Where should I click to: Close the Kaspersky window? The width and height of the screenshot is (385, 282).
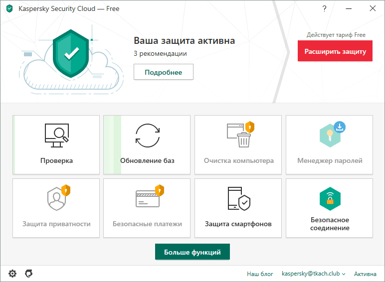[x=373, y=8]
